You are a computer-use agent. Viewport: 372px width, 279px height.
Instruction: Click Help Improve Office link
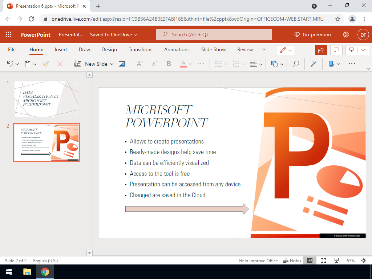[258, 260]
